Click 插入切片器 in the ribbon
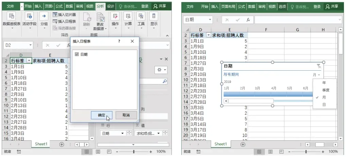This screenshot has width=346, height=157. [64, 15]
